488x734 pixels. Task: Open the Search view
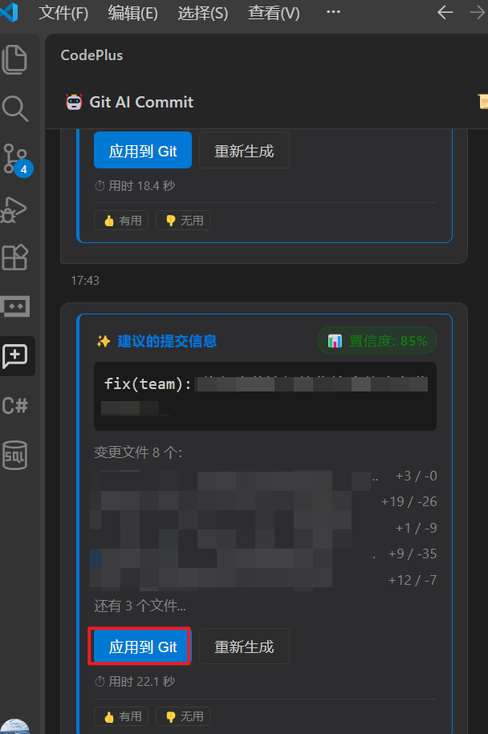pyautogui.click(x=15, y=108)
